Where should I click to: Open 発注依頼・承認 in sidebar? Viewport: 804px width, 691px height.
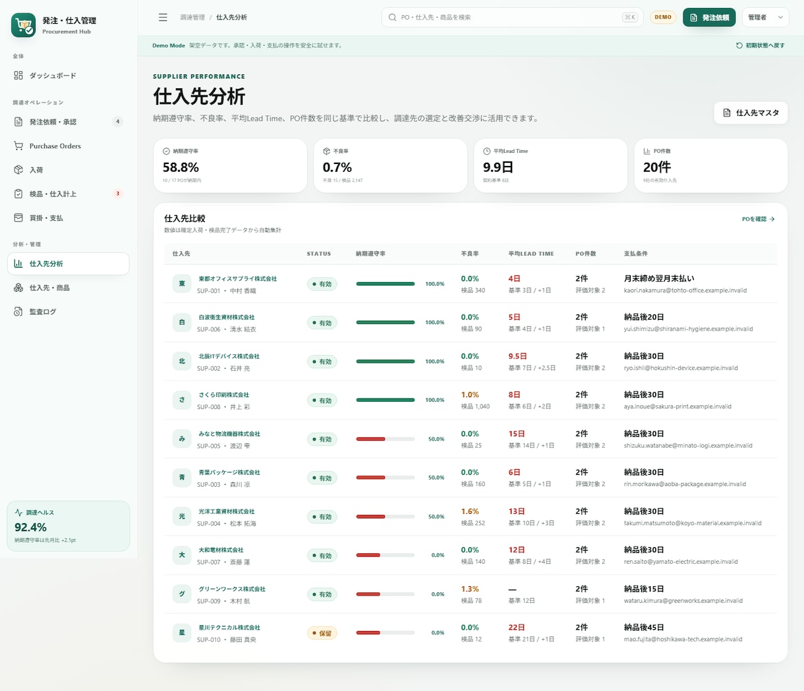pos(69,122)
